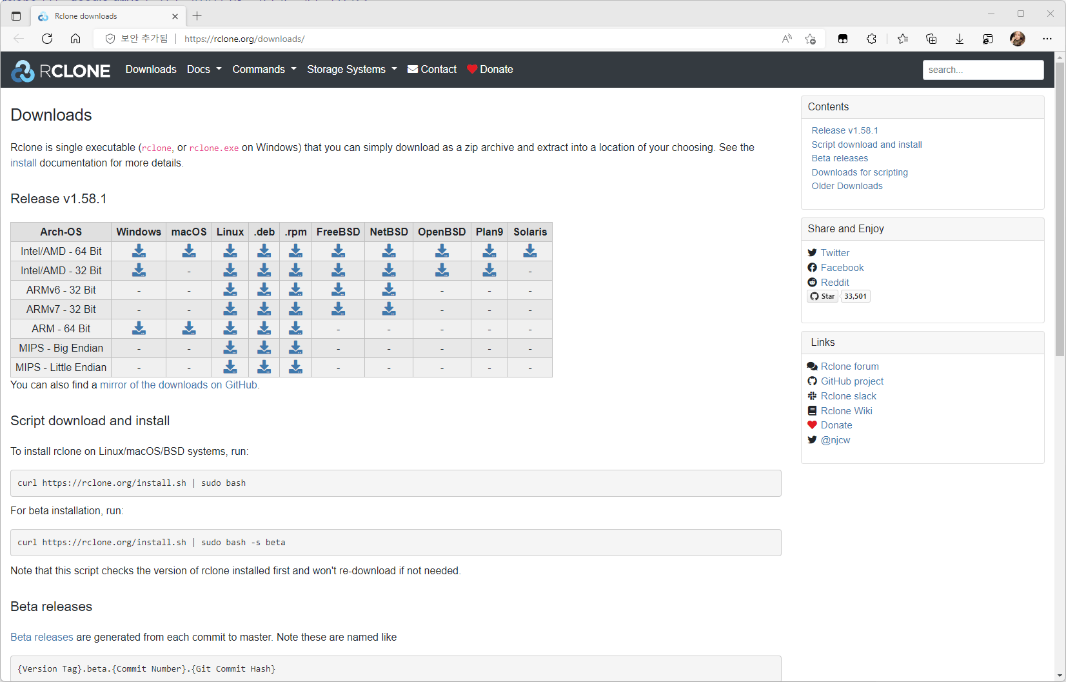Open a new browser tab

197,16
